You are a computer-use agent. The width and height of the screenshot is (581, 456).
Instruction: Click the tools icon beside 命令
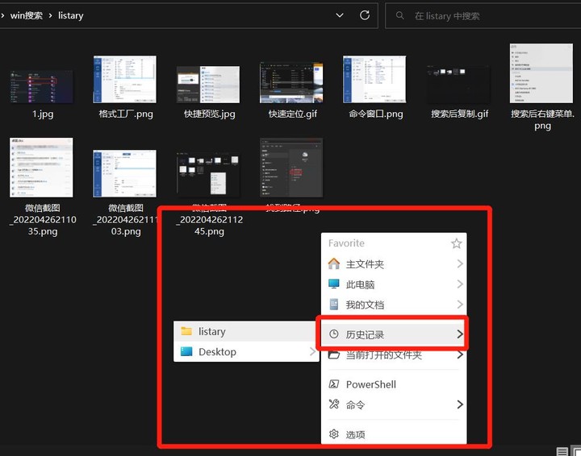334,404
